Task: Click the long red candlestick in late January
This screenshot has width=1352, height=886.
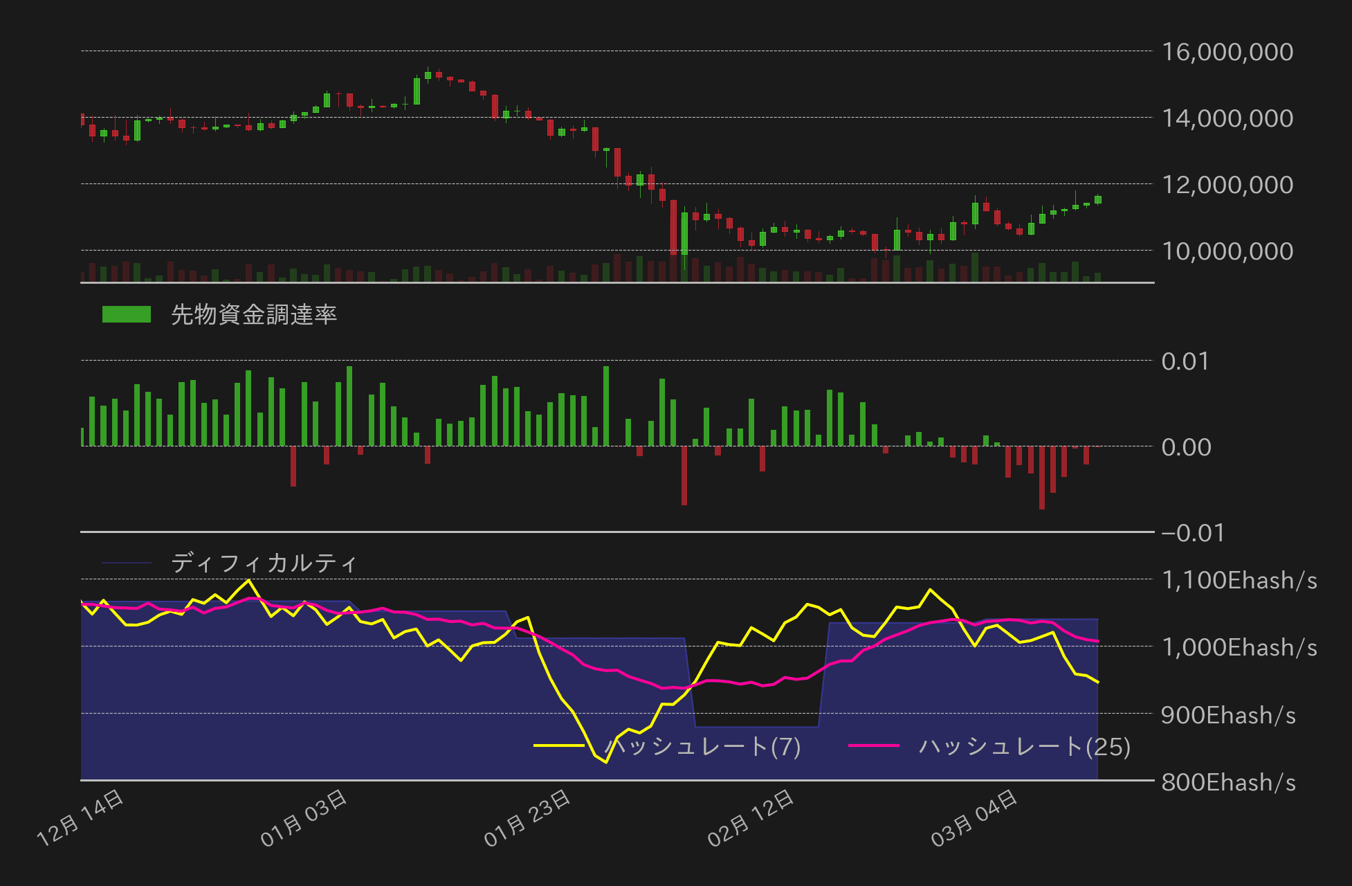Action: click(x=675, y=228)
